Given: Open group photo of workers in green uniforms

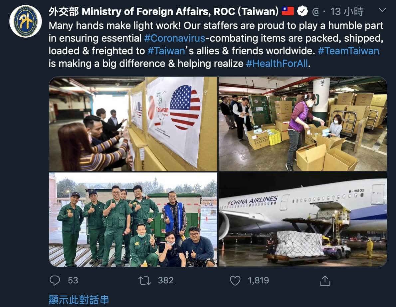Looking at the screenshot, I should [x=133, y=219].
